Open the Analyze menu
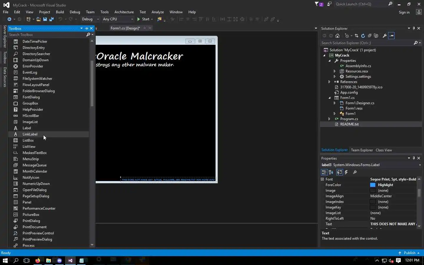 (x=158, y=12)
